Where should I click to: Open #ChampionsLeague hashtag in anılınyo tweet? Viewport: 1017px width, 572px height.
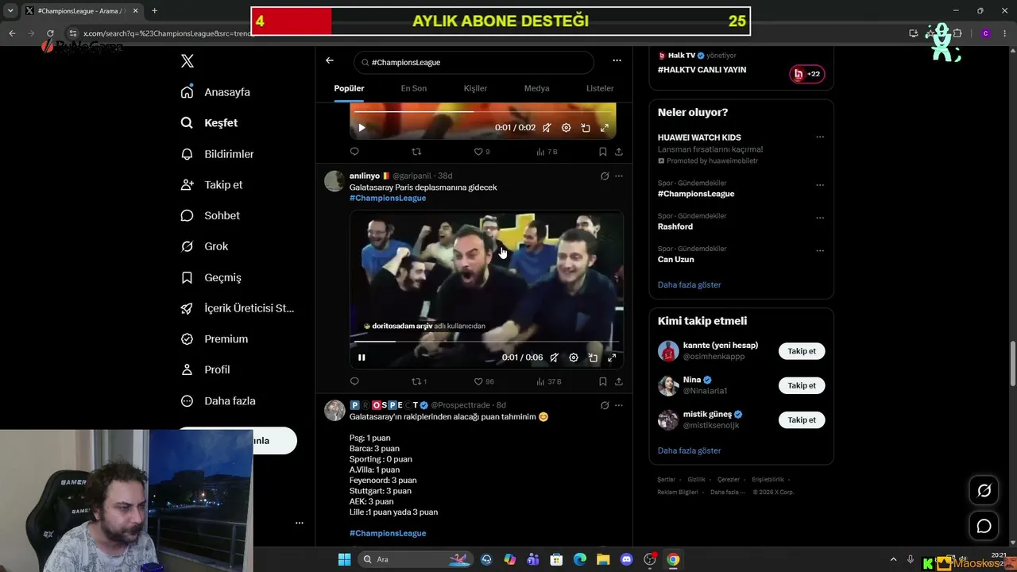(388, 198)
